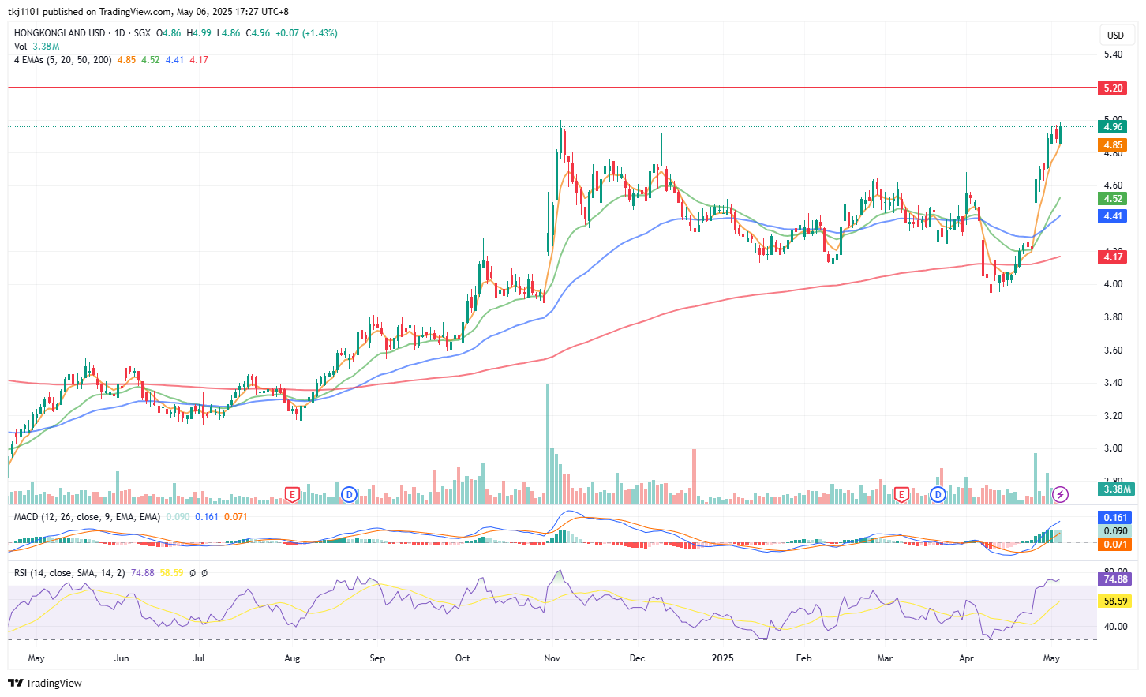The image size is (1146, 697).
Task: Click the bold 2025 label on time axis
Action: tap(722, 658)
